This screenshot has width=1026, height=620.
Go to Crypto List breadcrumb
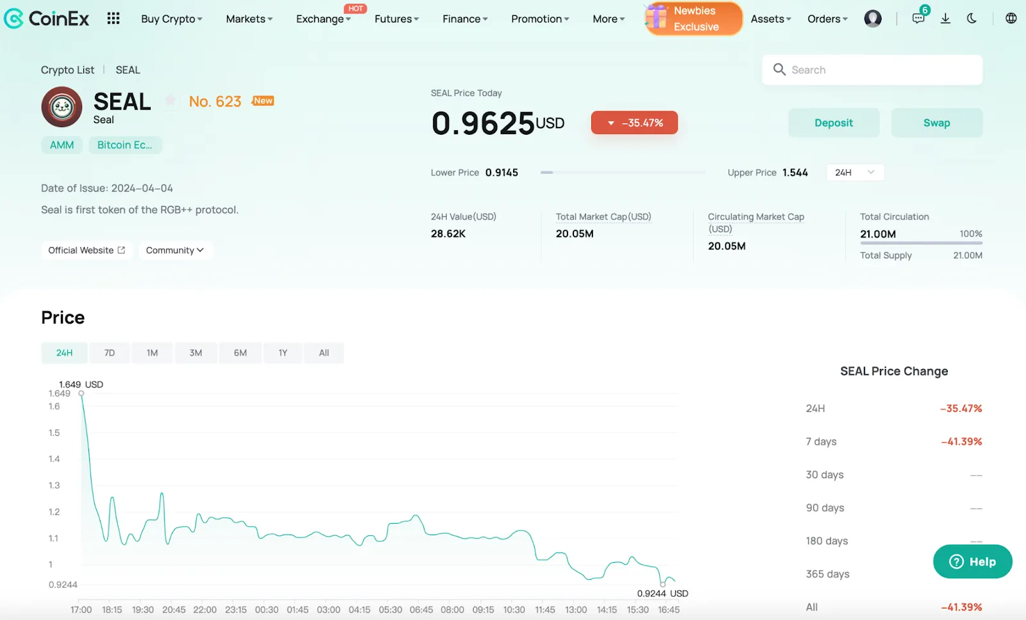(x=67, y=70)
